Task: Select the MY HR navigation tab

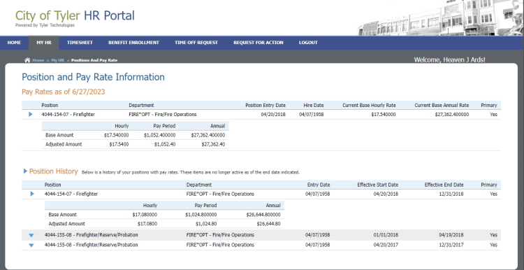Action: 44,43
